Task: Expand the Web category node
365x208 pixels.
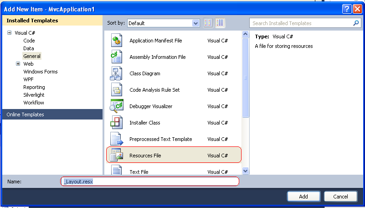Action: point(18,64)
